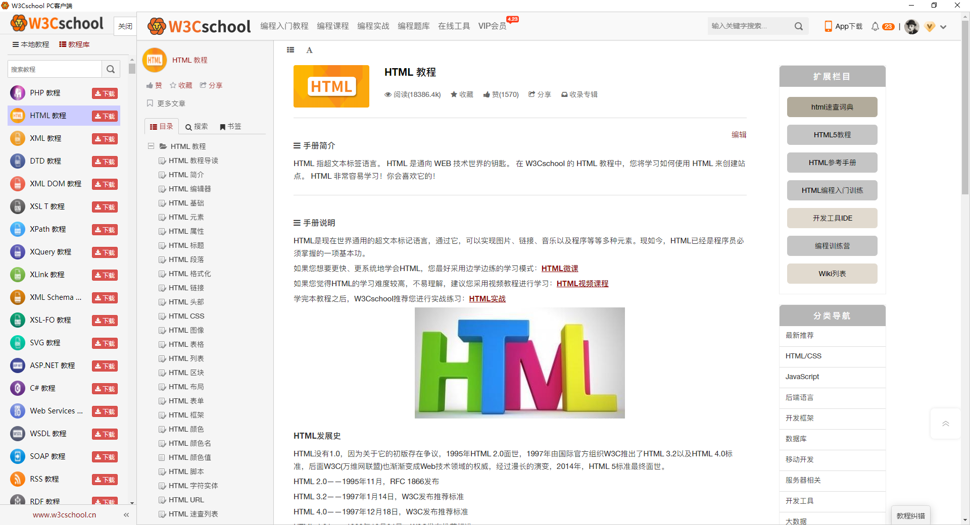This screenshot has width=970, height=525.
Task: Click the HTML5教程 button
Action: pos(832,135)
